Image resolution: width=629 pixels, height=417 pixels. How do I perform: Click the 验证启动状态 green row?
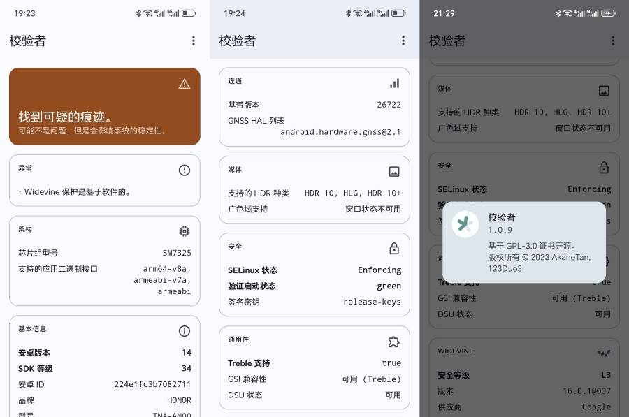[x=314, y=286]
